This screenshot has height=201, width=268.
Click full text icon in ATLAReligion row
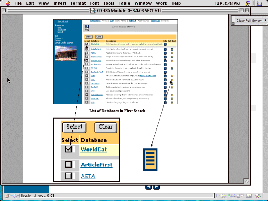click(172, 57)
